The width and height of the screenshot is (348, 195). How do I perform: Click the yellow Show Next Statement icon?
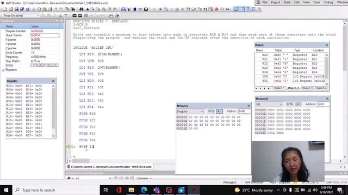coord(183,9)
